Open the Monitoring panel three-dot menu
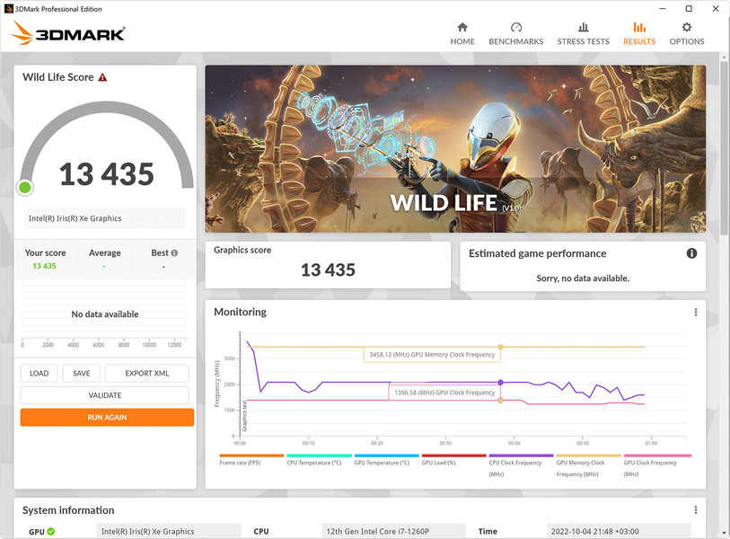The image size is (730, 539). [x=696, y=312]
